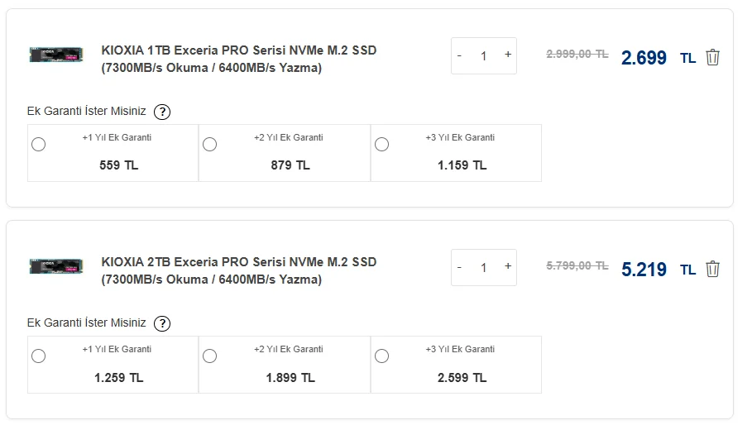Open KIOXIA 1TB Exceria PRO product link
Viewport: 752px width, 430px height.
point(239,59)
